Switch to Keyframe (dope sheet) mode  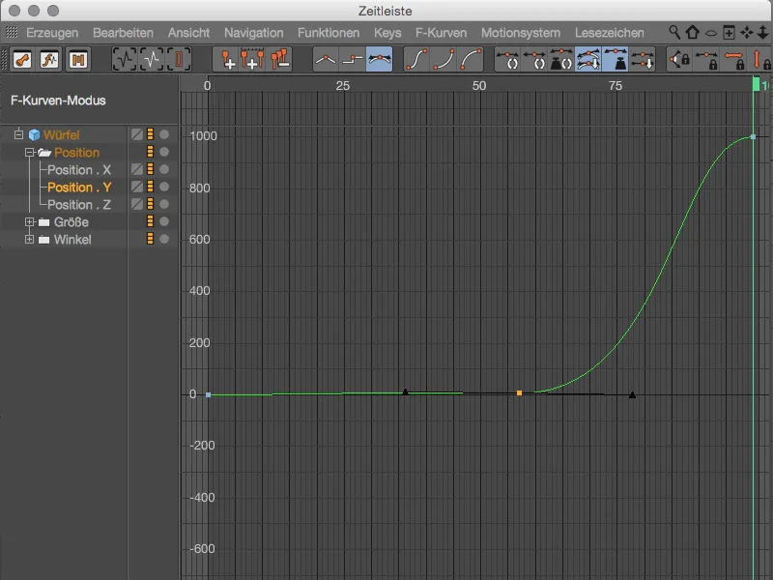coord(22,60)
